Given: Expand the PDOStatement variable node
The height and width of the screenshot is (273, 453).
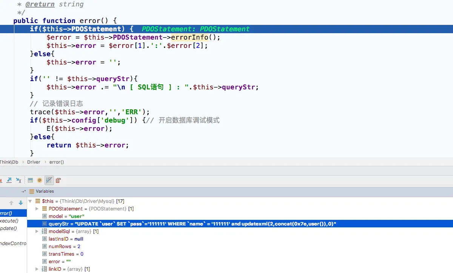Looking at the screenshot, I should click(37, 209).
